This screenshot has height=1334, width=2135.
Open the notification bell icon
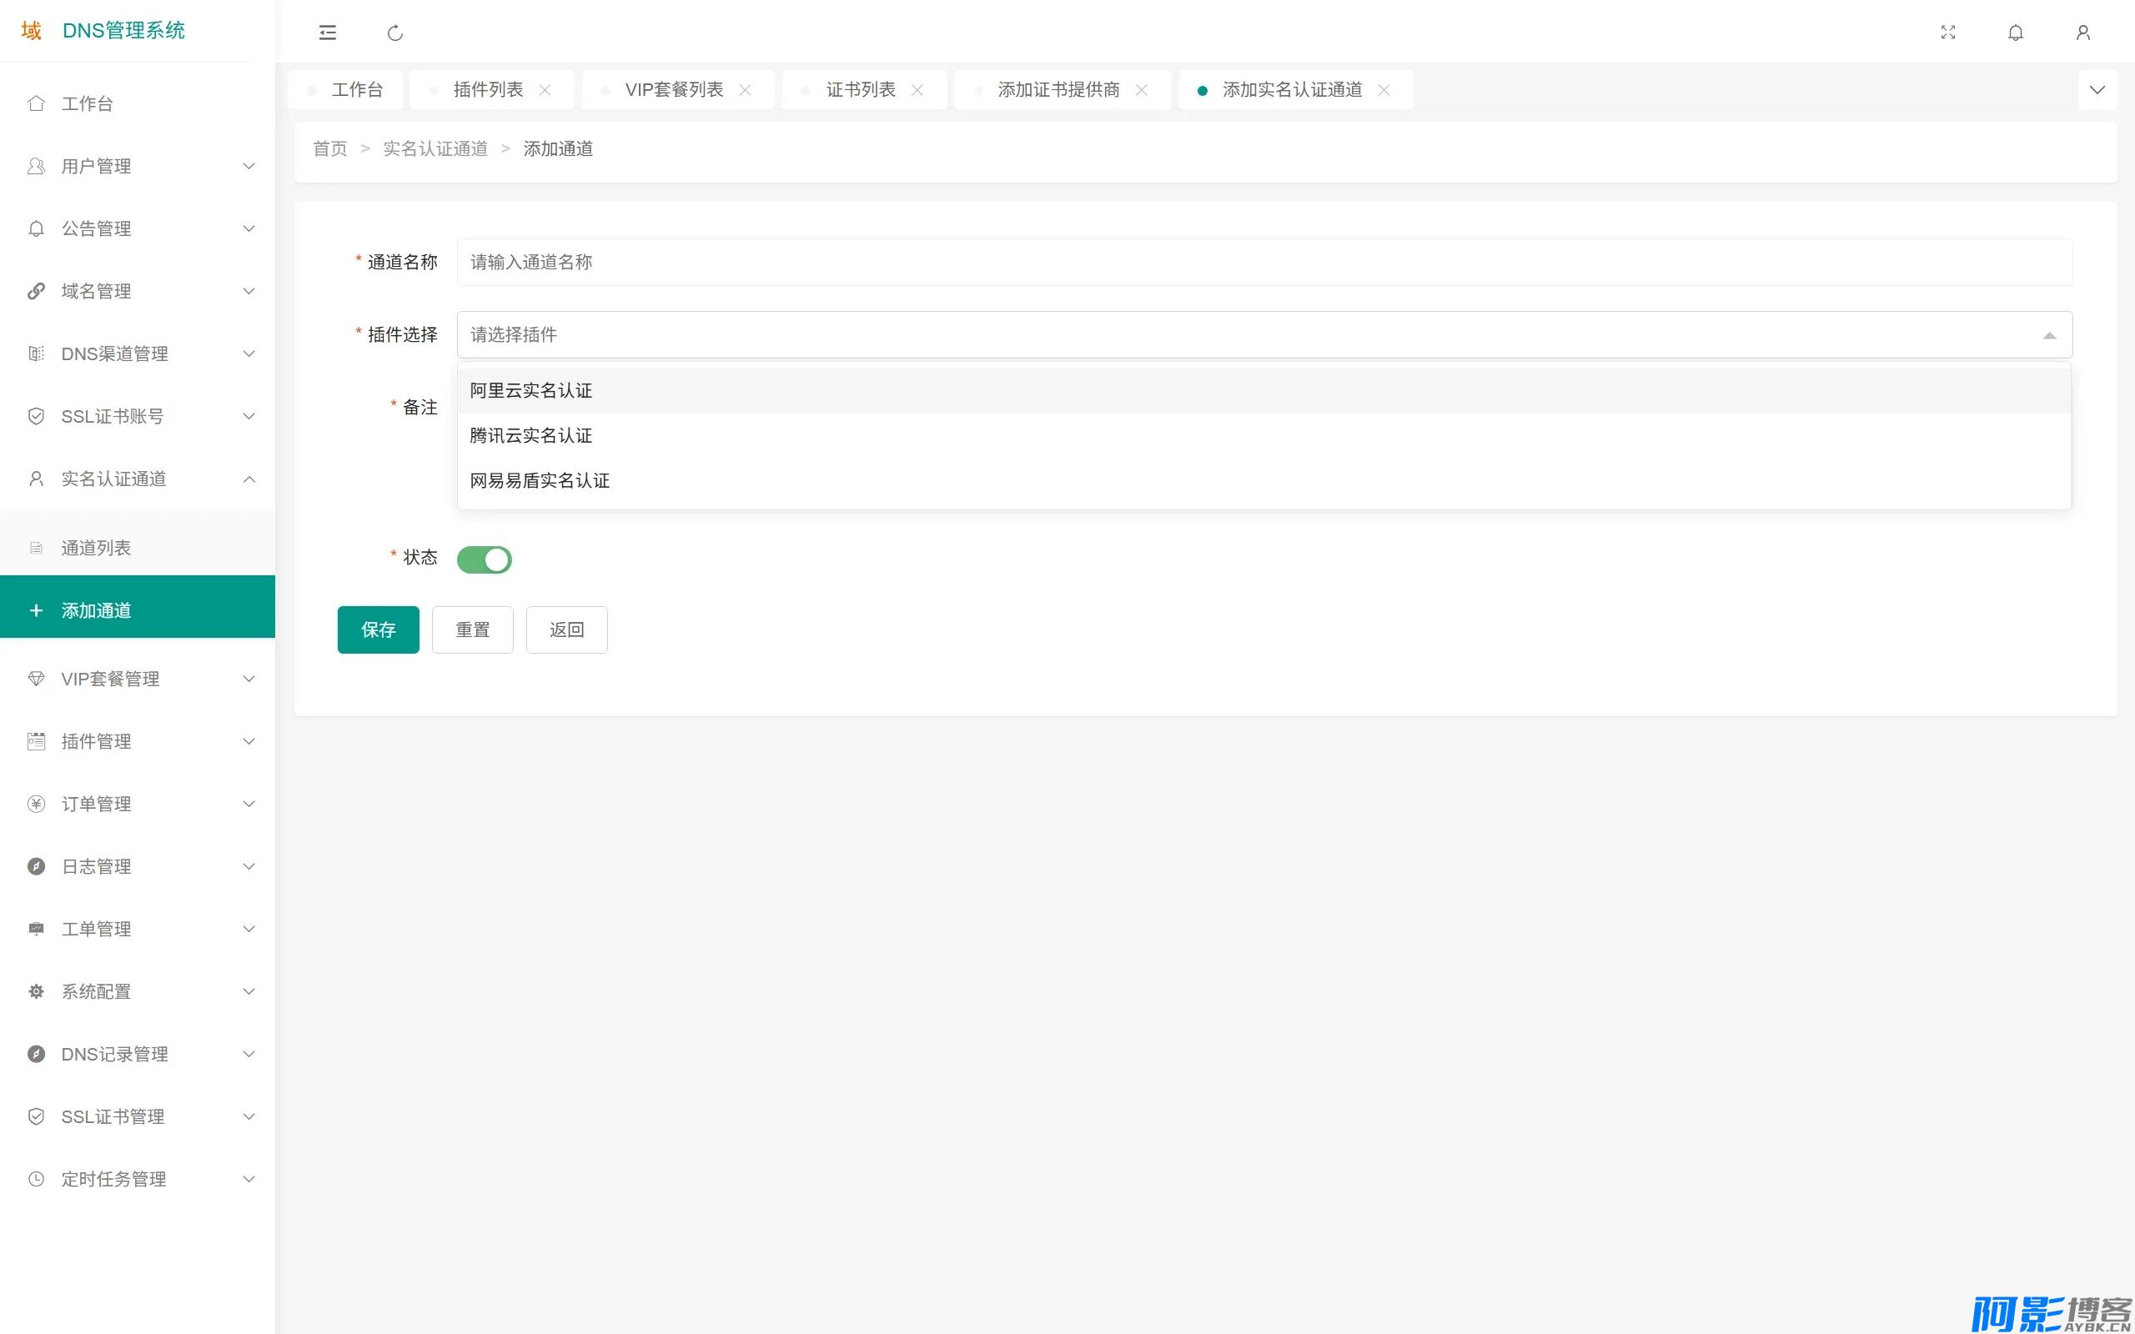pos(2015,33)
